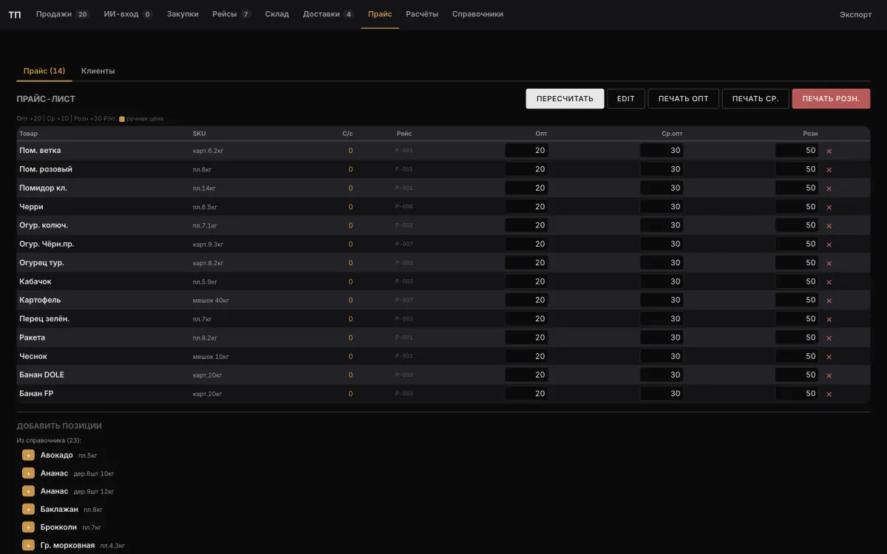Delete the Черри row with X
The height and width of the screenshot is (554, 887).
(829, 207)
